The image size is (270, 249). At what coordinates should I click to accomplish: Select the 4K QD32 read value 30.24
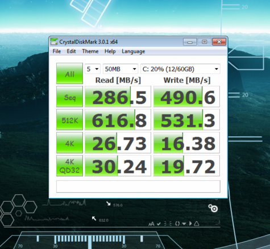[118, 166]
